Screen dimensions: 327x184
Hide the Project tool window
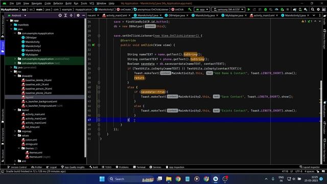83,15
